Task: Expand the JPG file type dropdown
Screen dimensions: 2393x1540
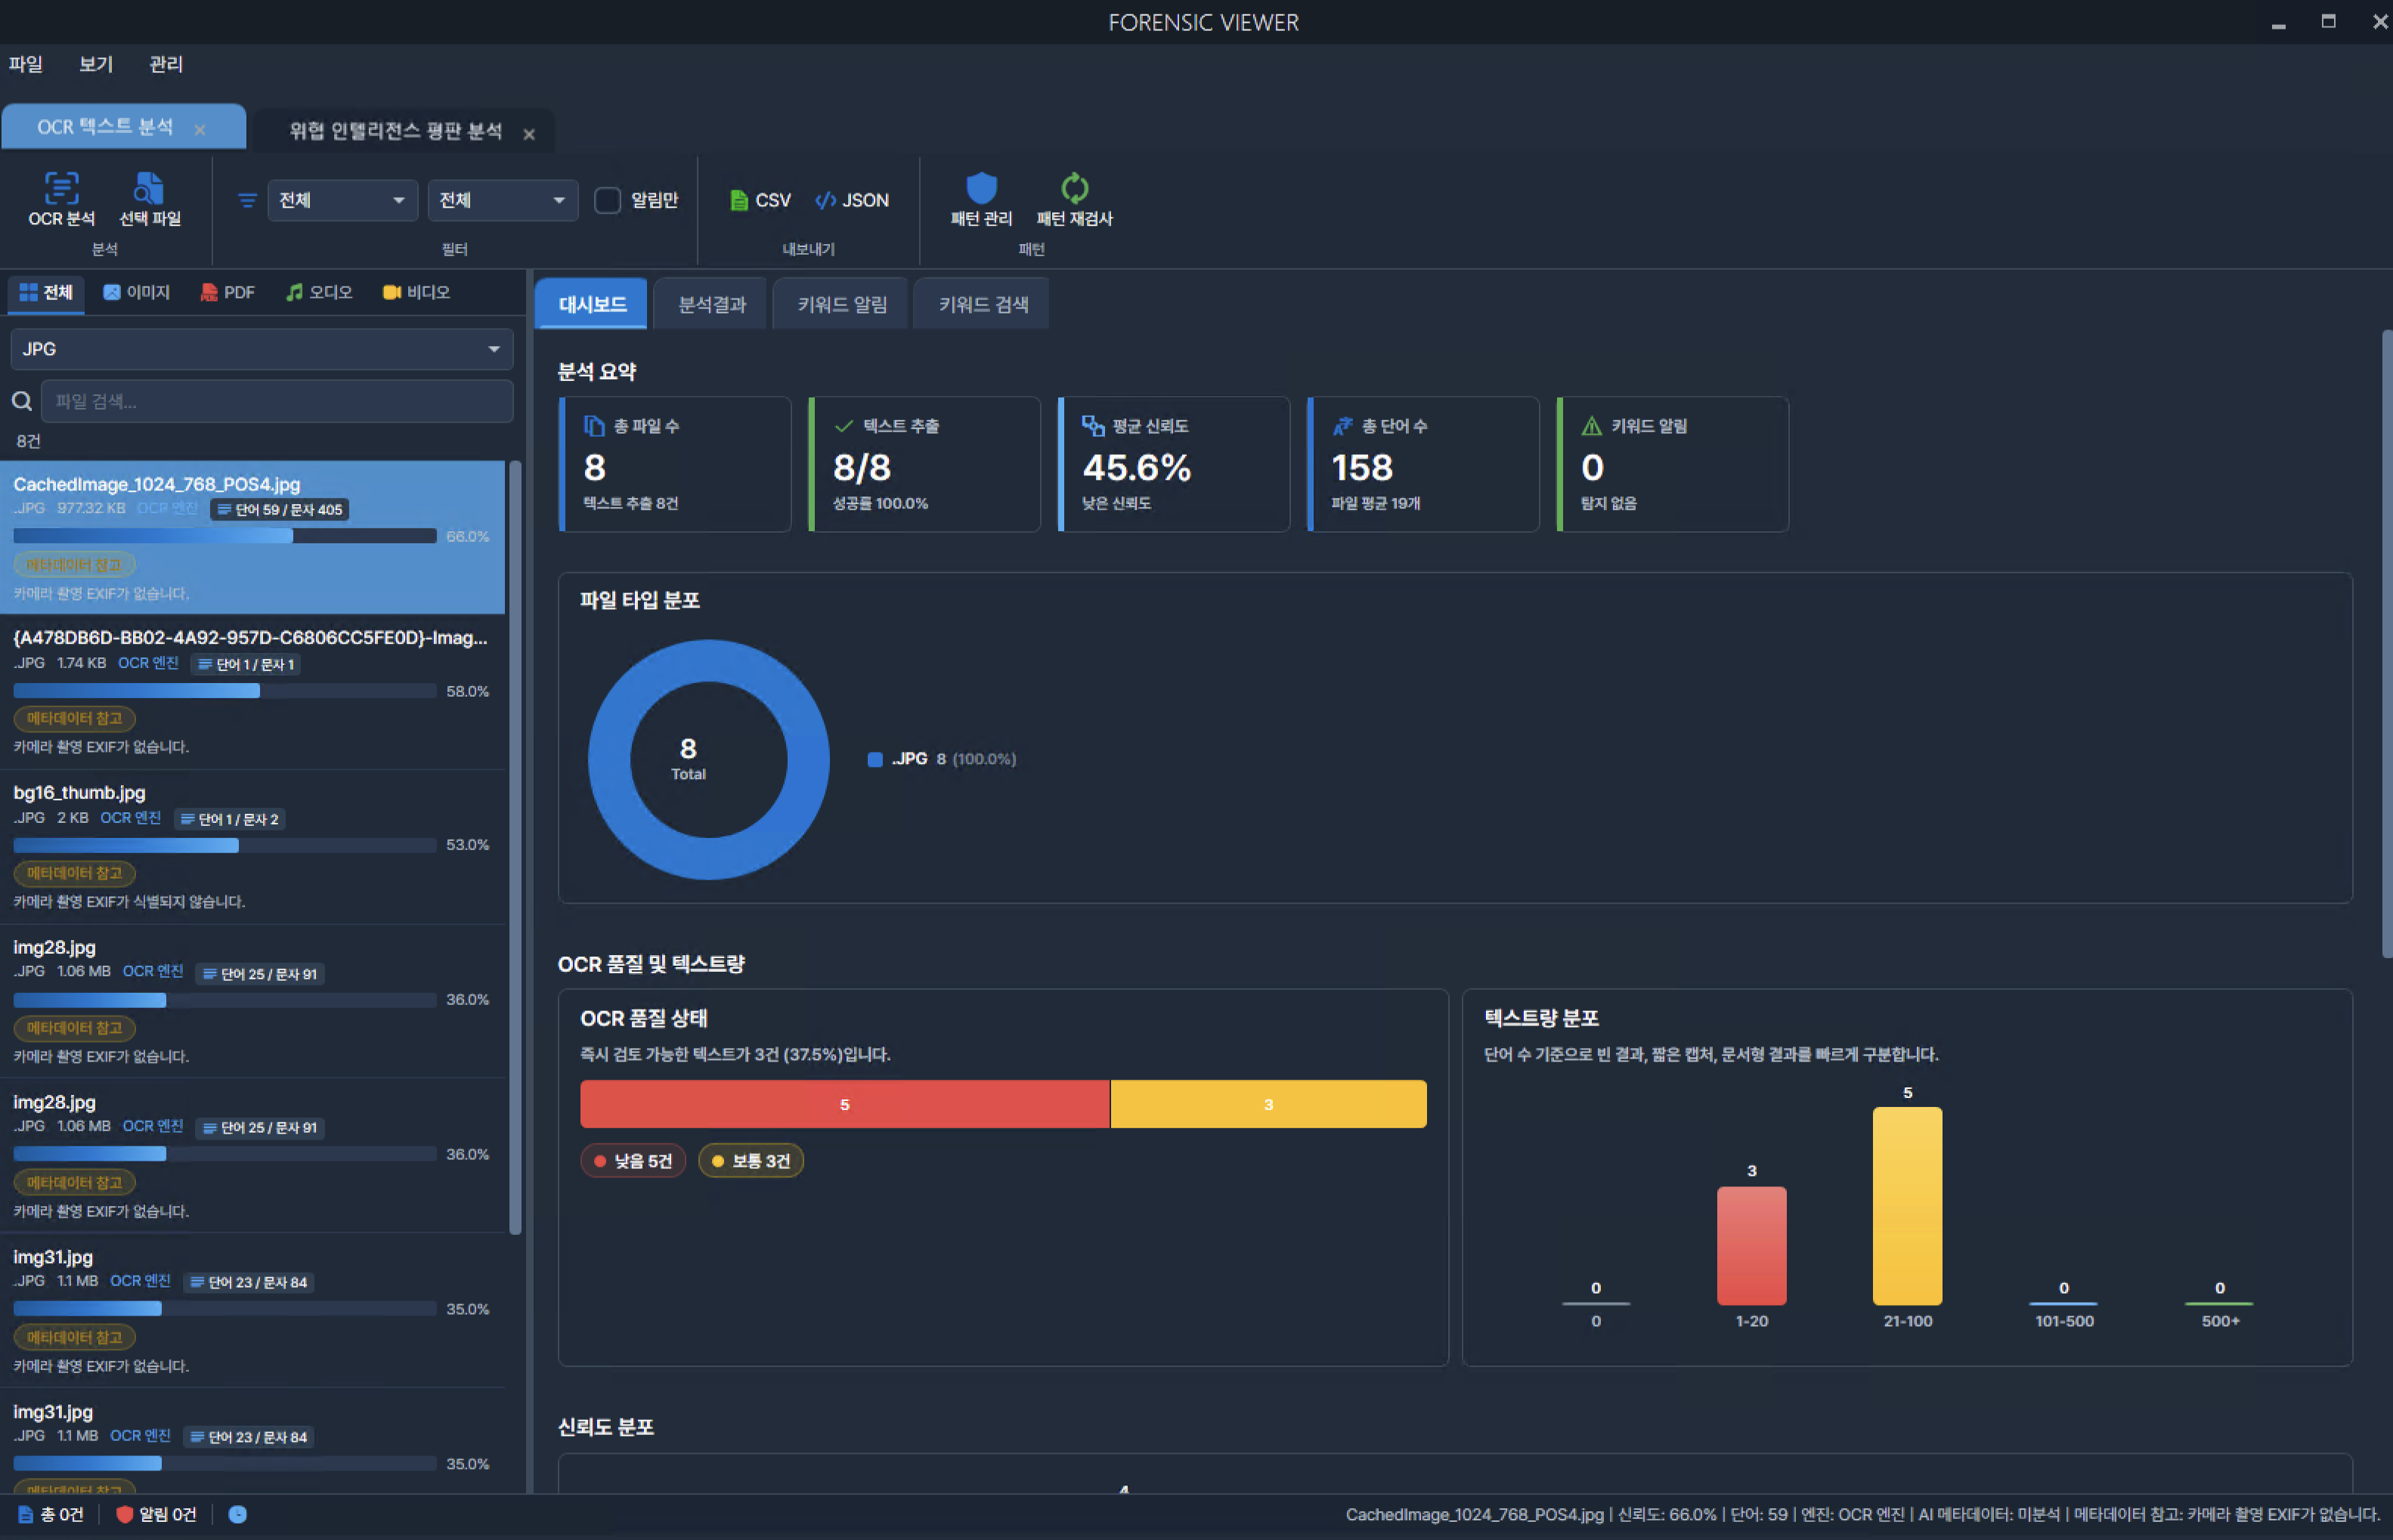Action: click(262, 349)
